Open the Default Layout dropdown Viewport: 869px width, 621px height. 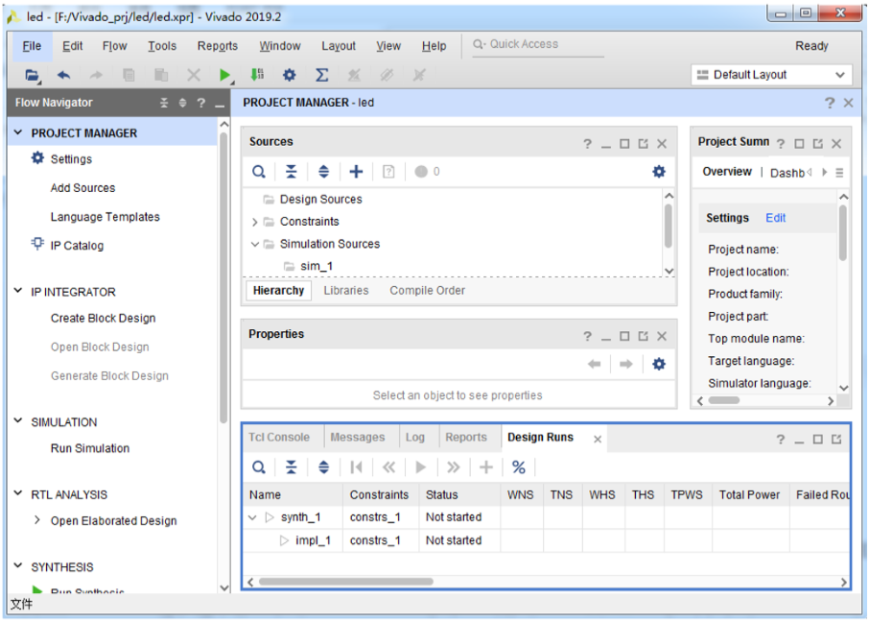(771, 75)
